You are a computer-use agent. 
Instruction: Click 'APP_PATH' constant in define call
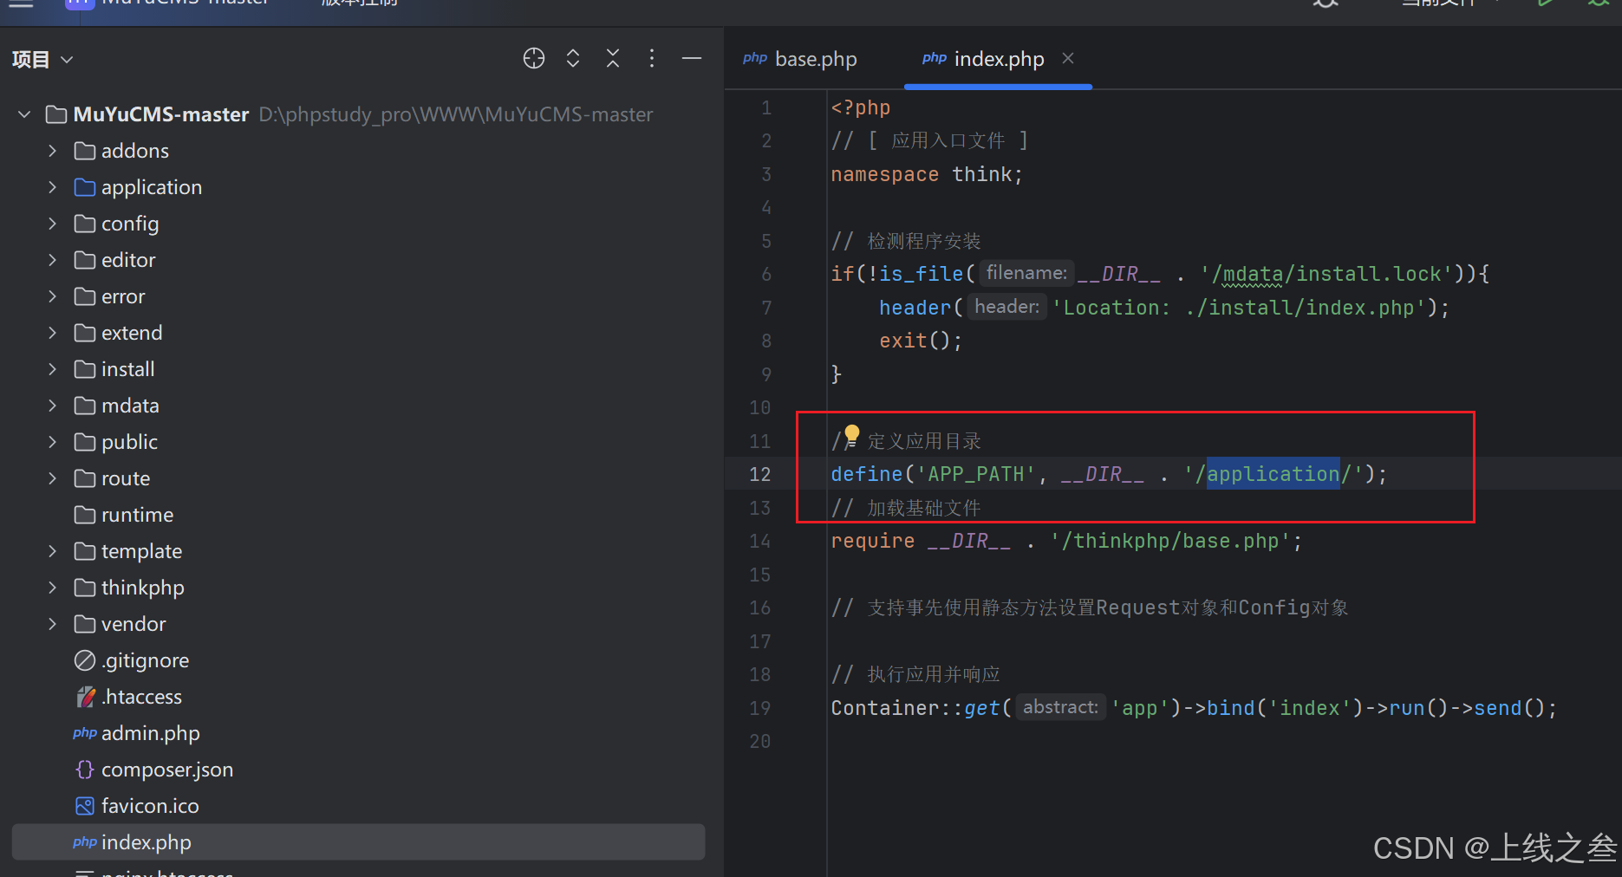(975, 474)
